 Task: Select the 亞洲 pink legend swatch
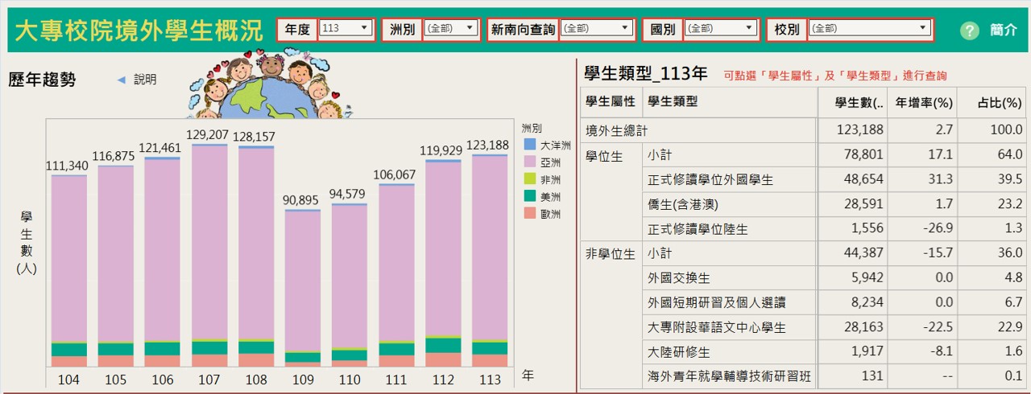coord(529,162)
